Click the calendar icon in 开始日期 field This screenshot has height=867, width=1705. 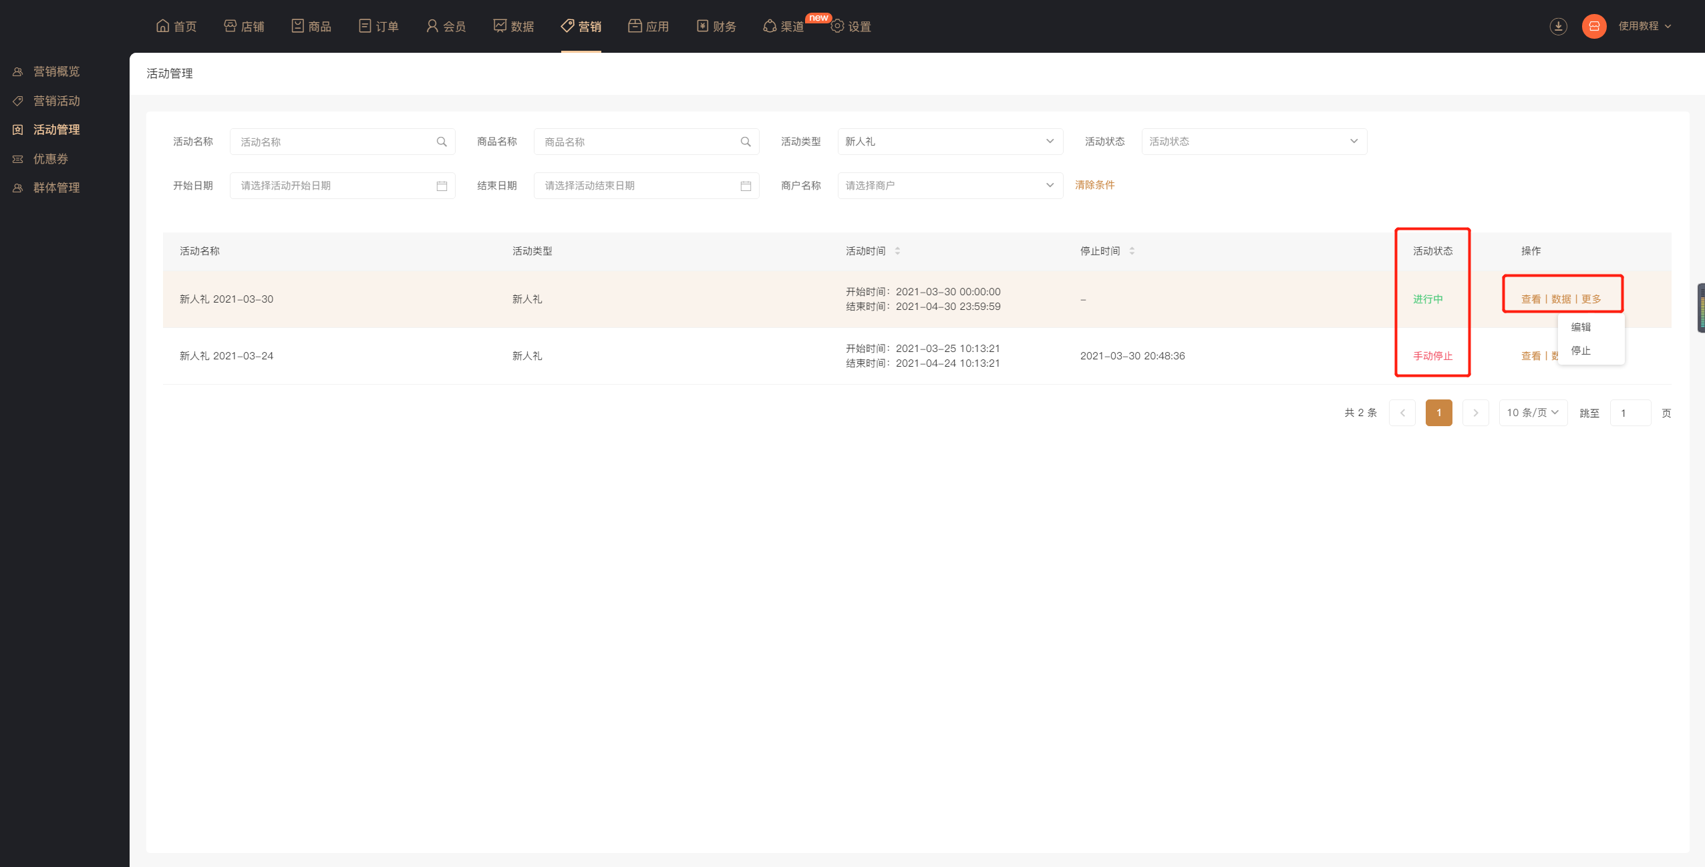click(442, 186)
